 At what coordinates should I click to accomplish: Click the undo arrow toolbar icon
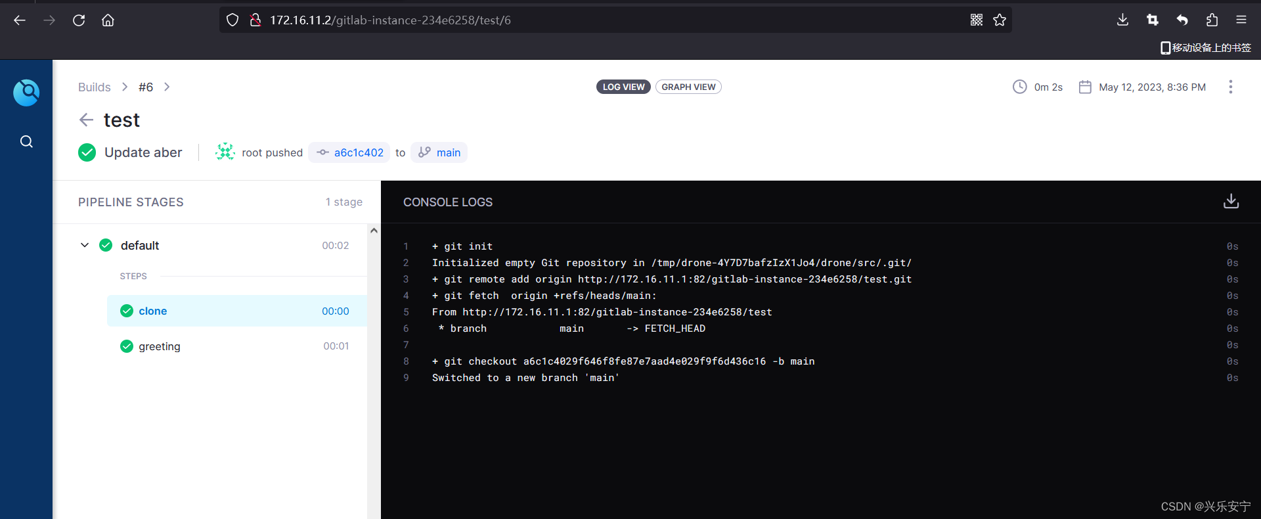coord(1182,20)
